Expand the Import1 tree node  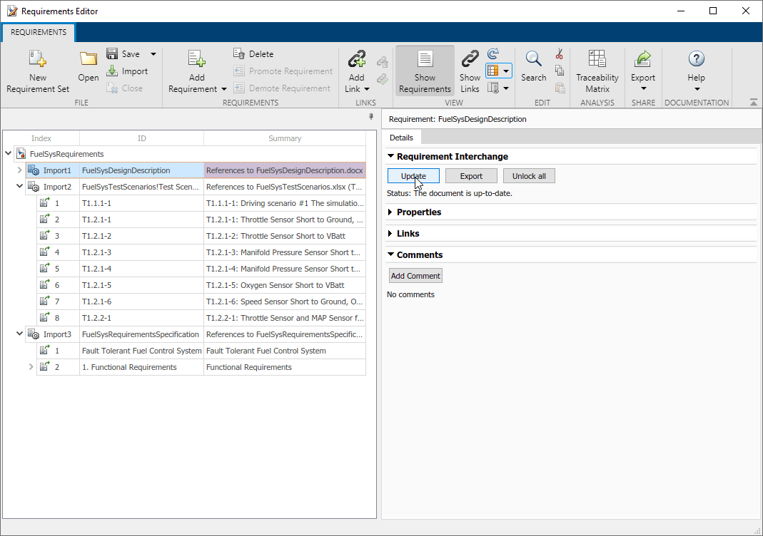20,170
